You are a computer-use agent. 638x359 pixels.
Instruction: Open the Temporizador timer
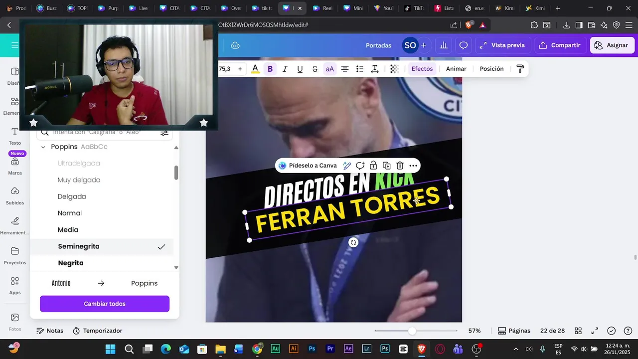pos(97,331)
